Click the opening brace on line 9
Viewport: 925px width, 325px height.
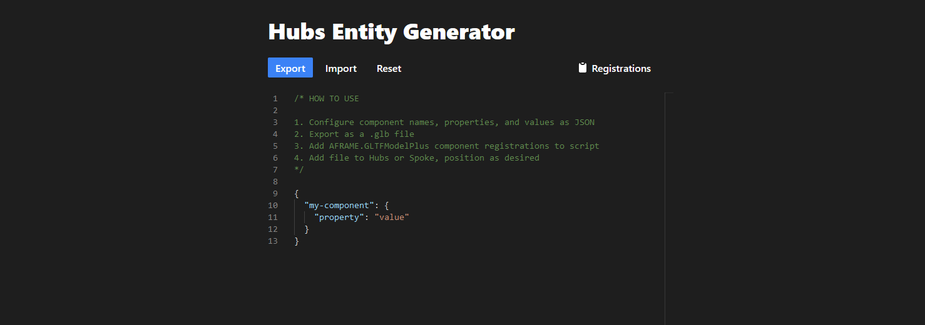[x=297, y=193]
